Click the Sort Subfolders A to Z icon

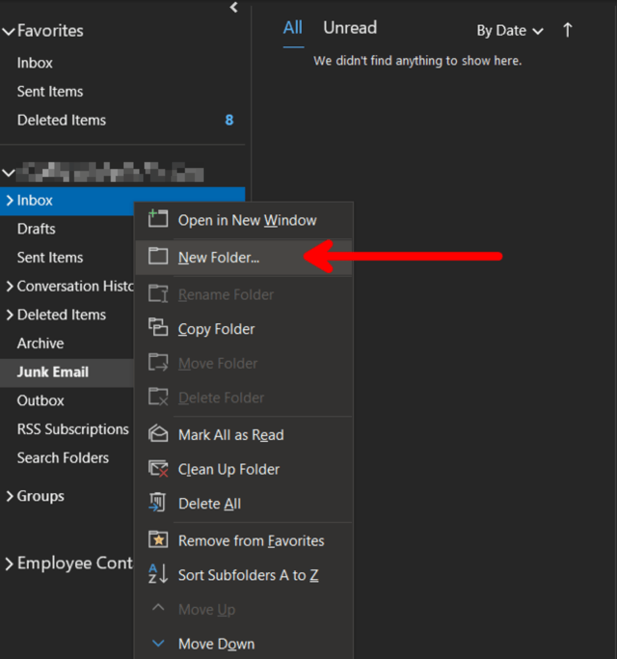(158, 574)
